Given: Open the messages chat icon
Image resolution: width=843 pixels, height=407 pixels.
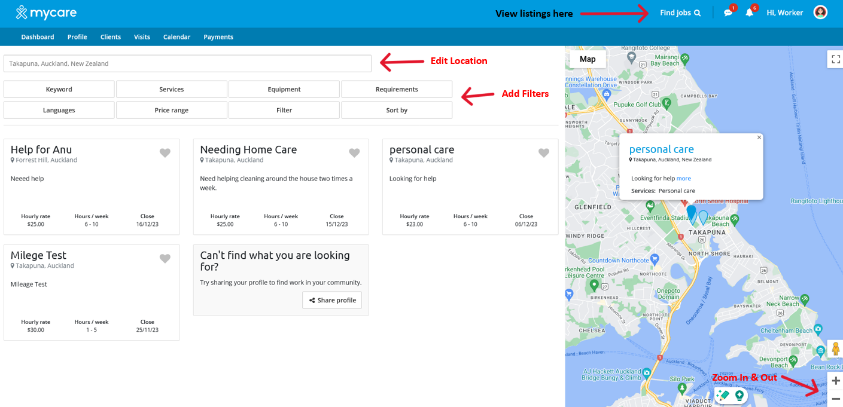Looking at the screenshot, I should (x=728, y=13).
